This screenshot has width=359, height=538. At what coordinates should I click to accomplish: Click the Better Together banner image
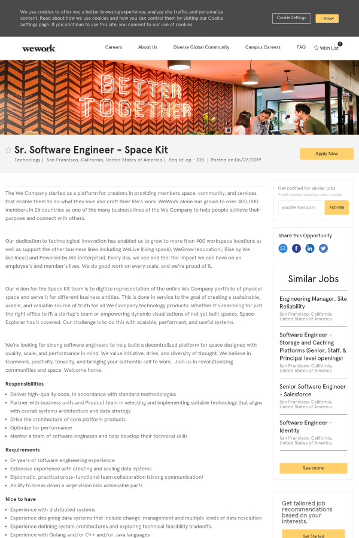[x=180, y=97]
